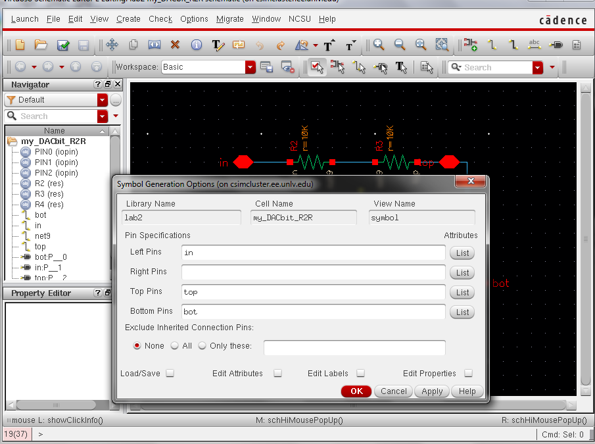Click the Create Instance toolbar icon
Image resolution: width=595 pixels, height=444 pixels.
point(470,45)
